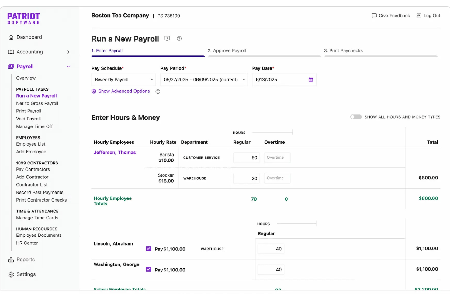Click the Patriot Software logo
450x300 pixels.
pos(24,19)
